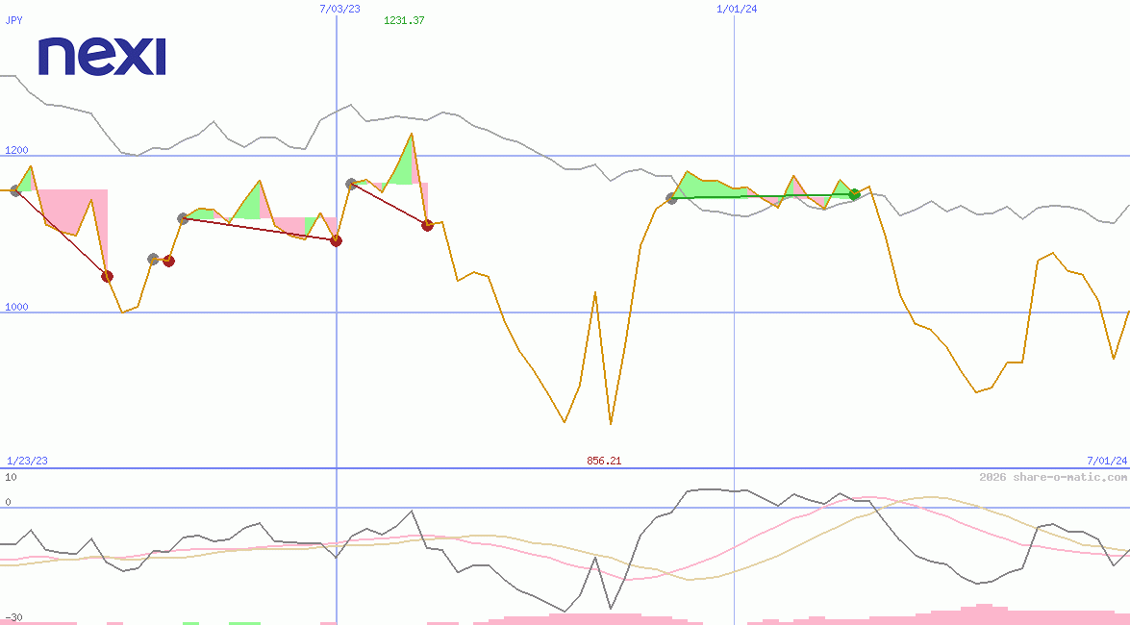Viewport: 1130px width, 625px height.
Task: Click the oscillator's 10 axis label
Action: [11, 477]
